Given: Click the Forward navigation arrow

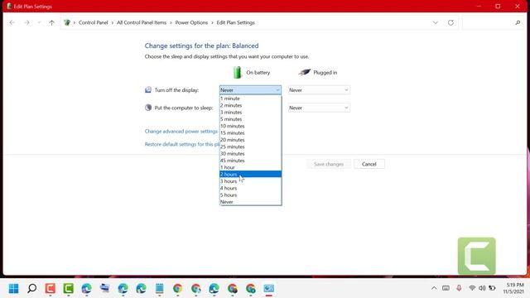Looking at the screenshot, I should (26, 22).
